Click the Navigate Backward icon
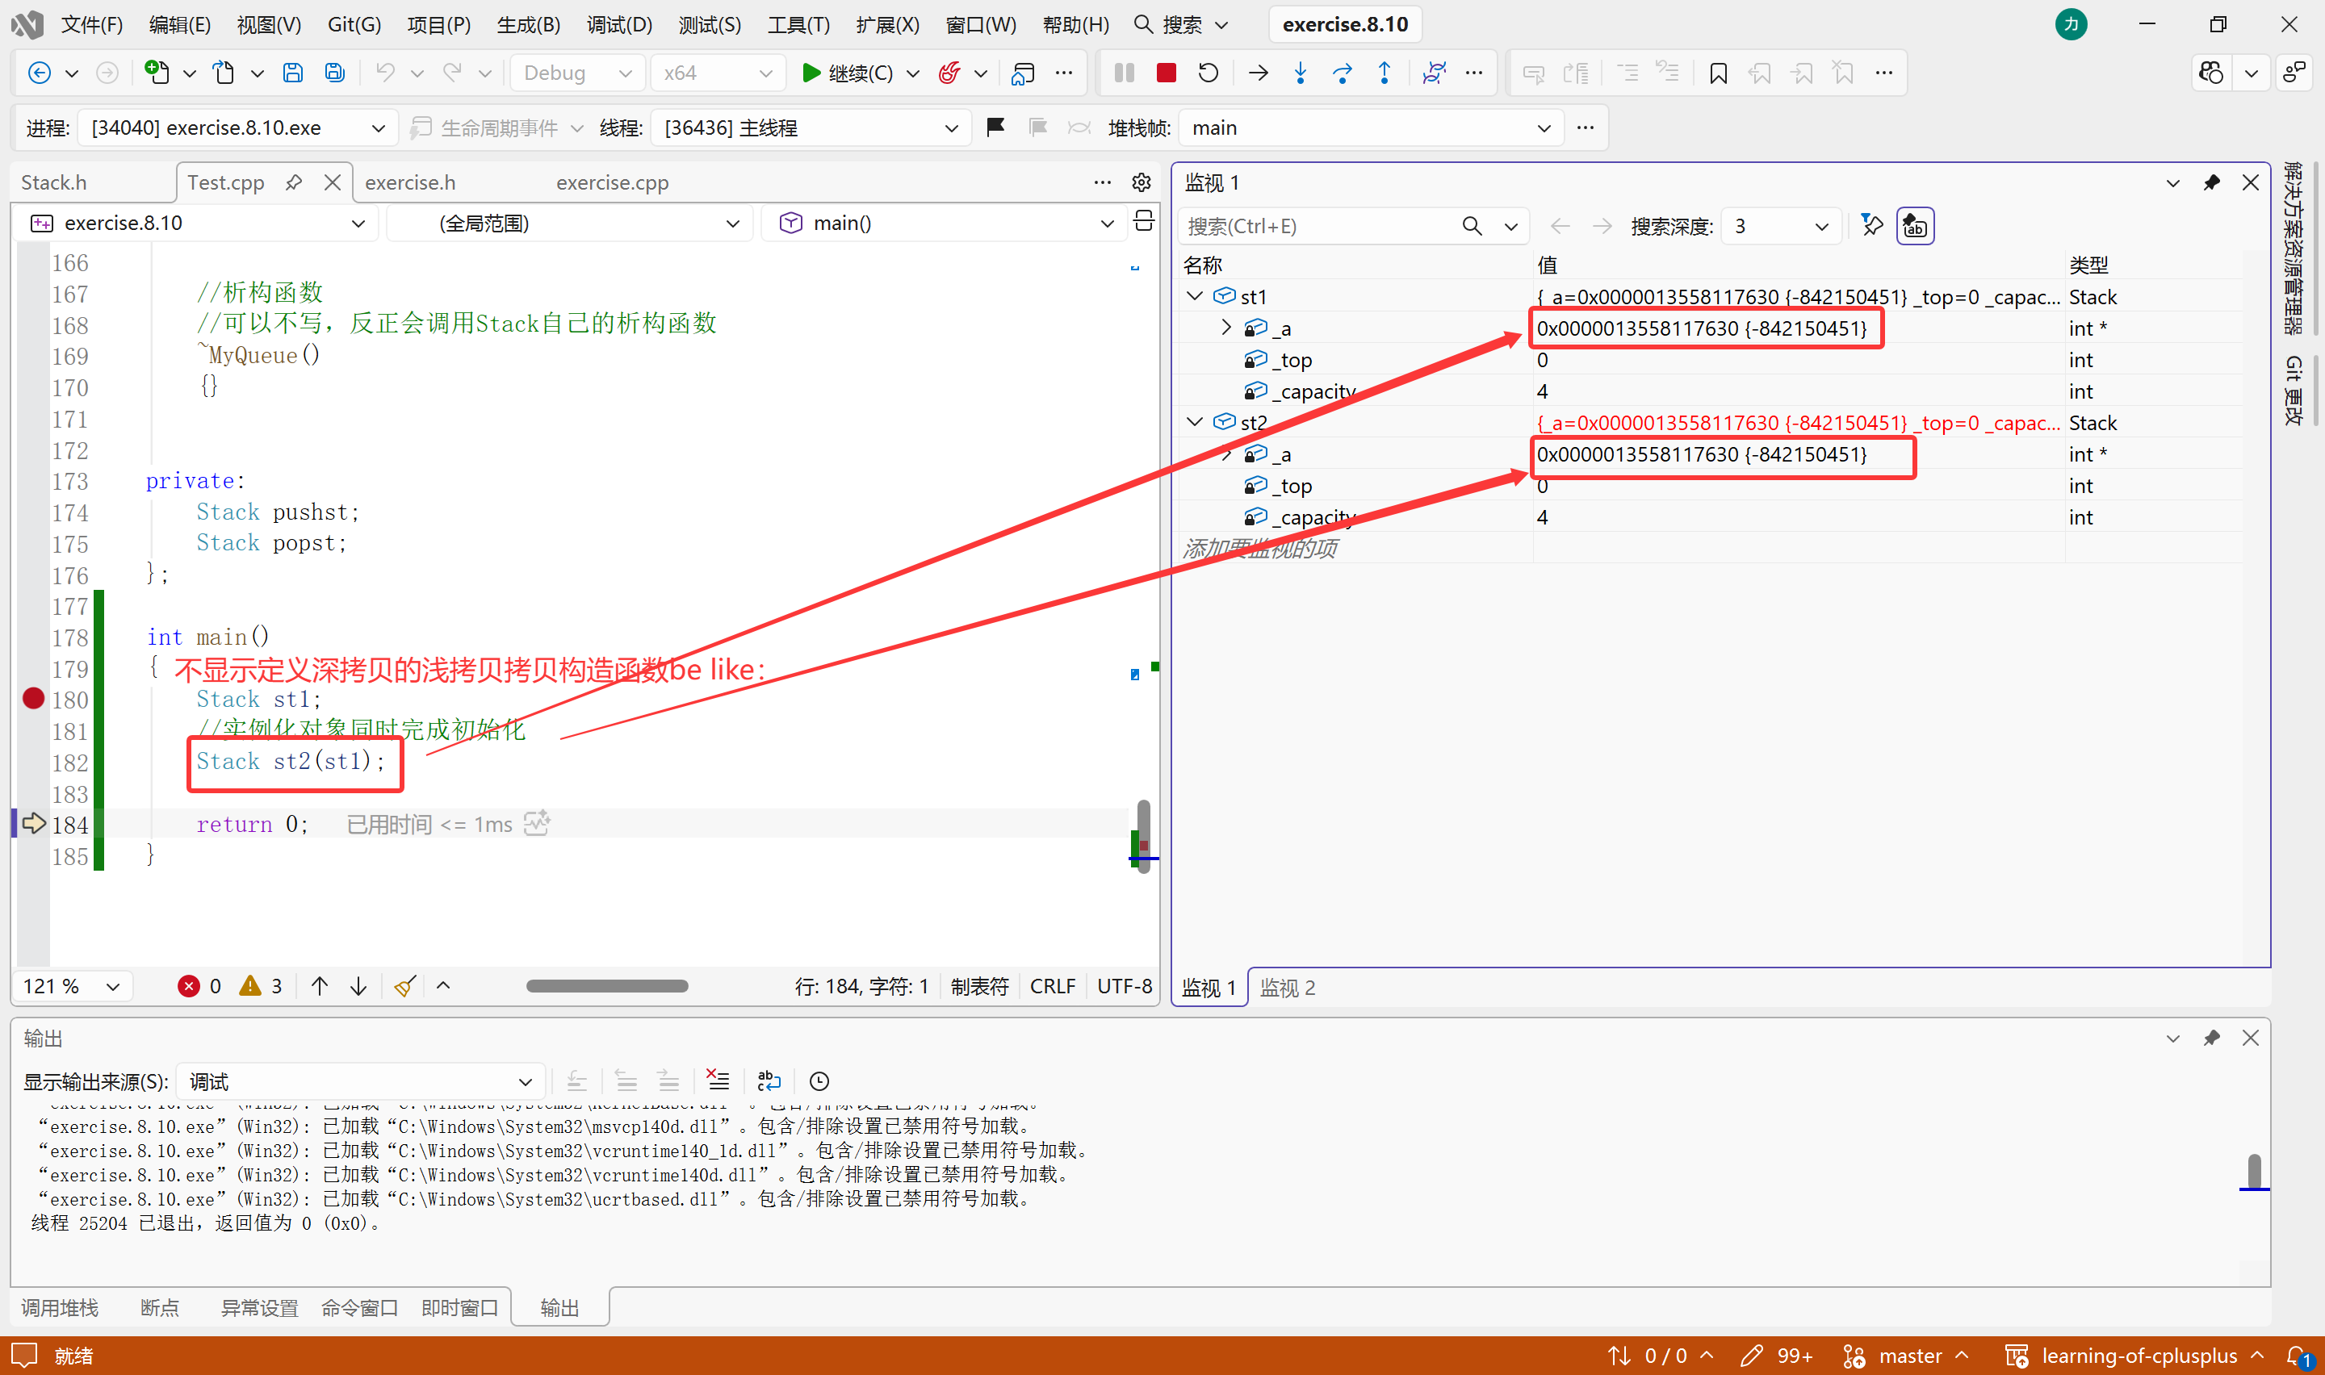This screenshot has height=1375, width=2325. (x=39, y=73)
